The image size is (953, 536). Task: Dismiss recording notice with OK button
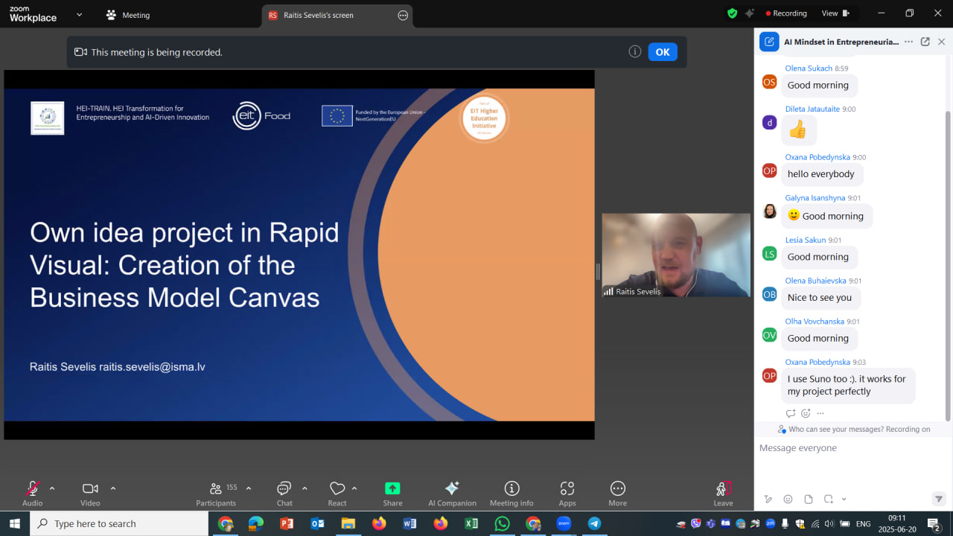(x=663, y=52)
